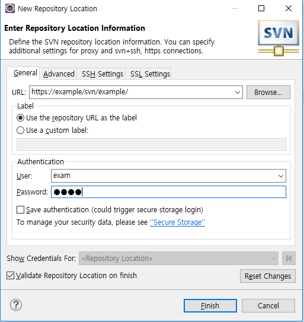
Task: Switch to the General tab
Action: click(23, 73)
